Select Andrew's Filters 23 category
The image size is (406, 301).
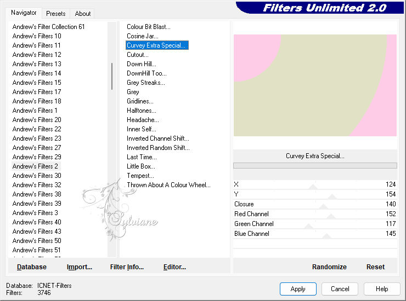click(x=37, y=138)
